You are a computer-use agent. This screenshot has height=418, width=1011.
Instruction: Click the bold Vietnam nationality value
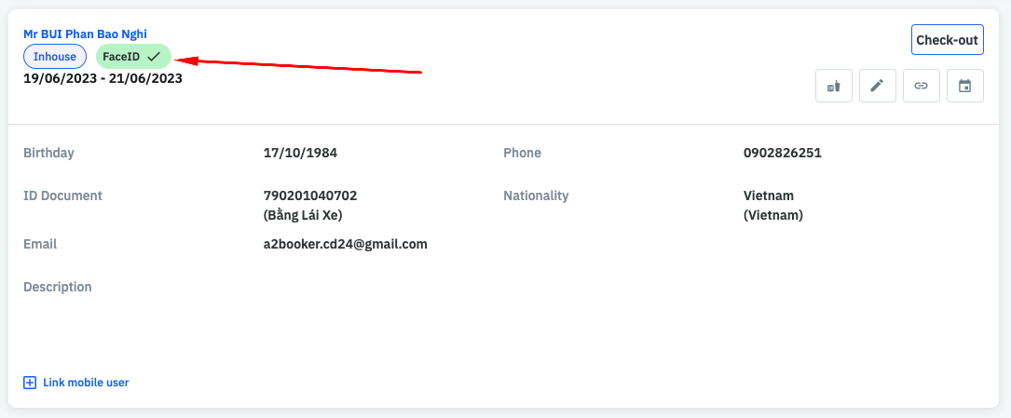[x=769, y=196]
